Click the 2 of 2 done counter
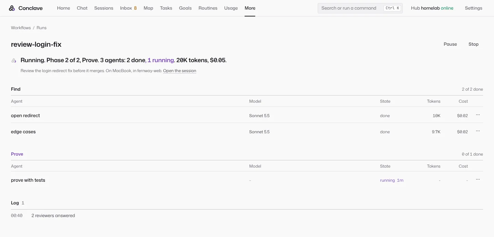This screenshot has width=494, height=237. [x=472, y=89]
